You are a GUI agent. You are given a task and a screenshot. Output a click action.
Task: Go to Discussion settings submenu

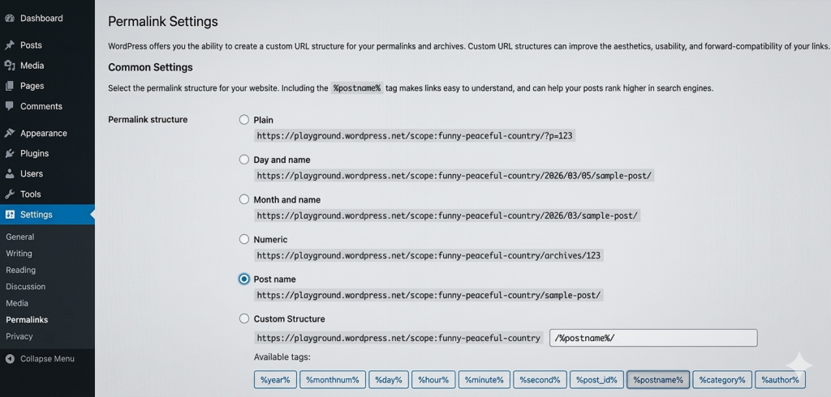25,286
